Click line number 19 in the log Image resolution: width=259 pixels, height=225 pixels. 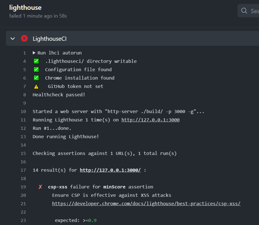(23, 187)
